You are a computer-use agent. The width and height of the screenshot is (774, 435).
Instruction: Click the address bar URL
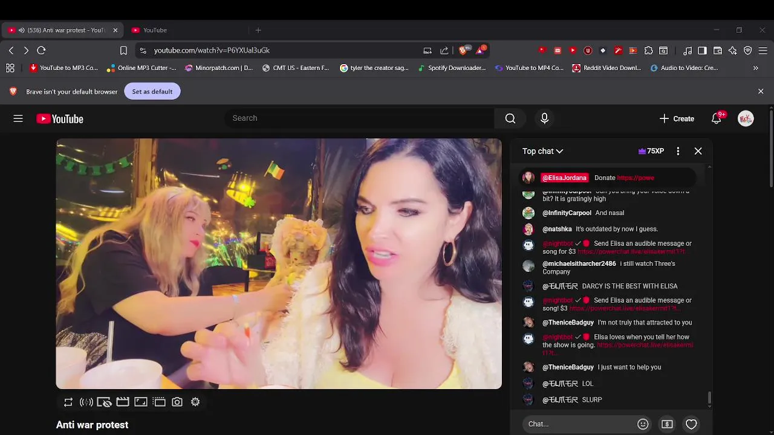coord(212,50)
